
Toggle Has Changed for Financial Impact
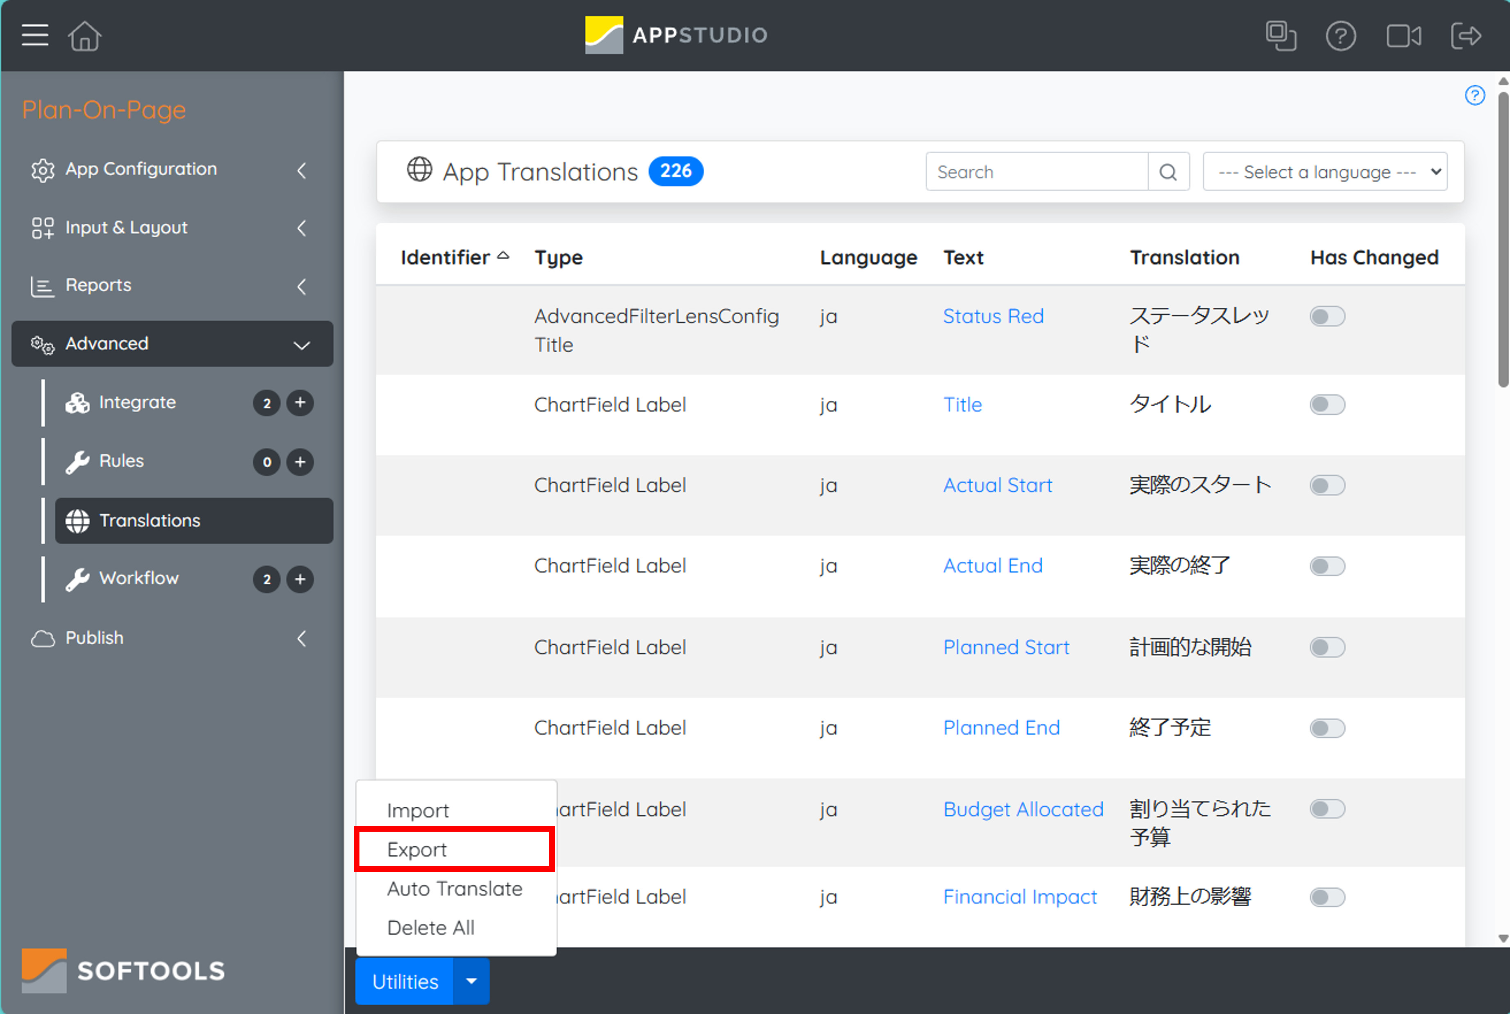(1327, 897)
